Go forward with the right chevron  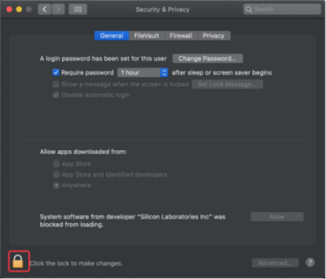pyautogui.click(x=58, y=9)
